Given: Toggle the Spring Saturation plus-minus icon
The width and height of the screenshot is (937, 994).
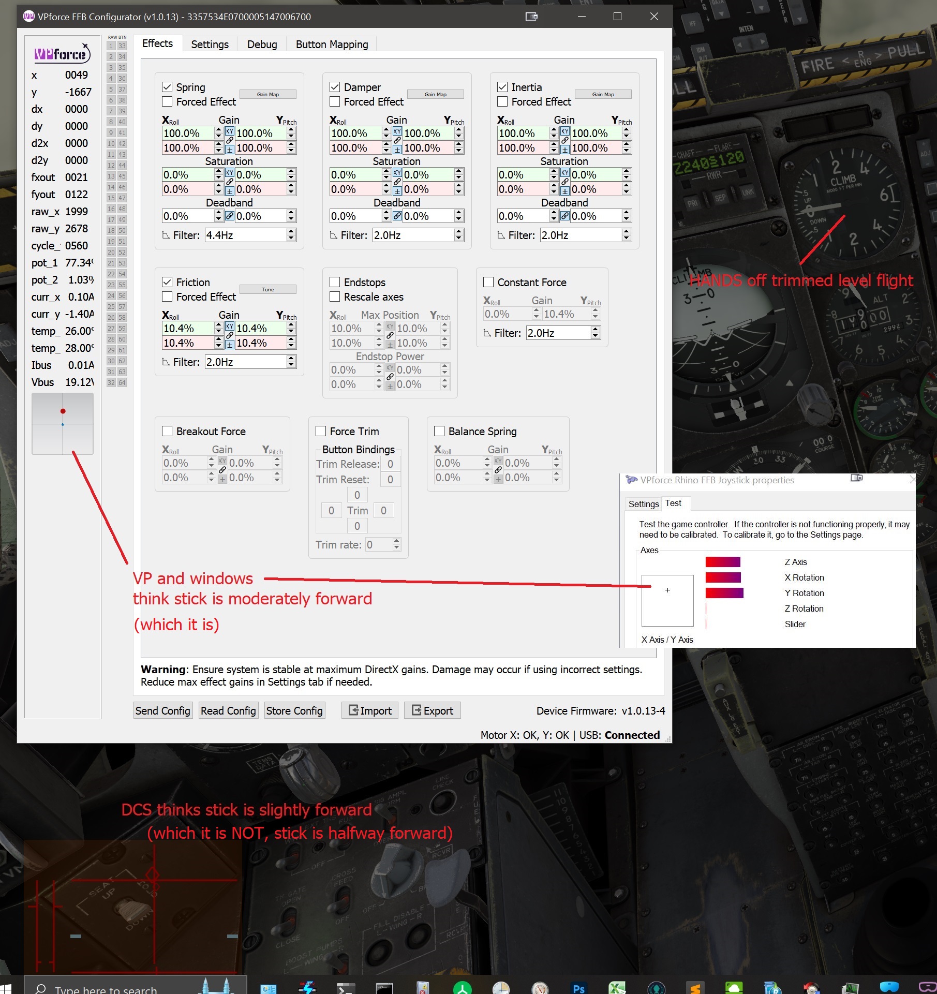Looking at the screenshot, I should pos(229,190).
